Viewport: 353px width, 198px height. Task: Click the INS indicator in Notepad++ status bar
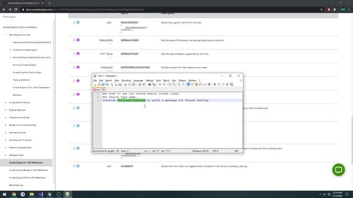pos(236,151)
